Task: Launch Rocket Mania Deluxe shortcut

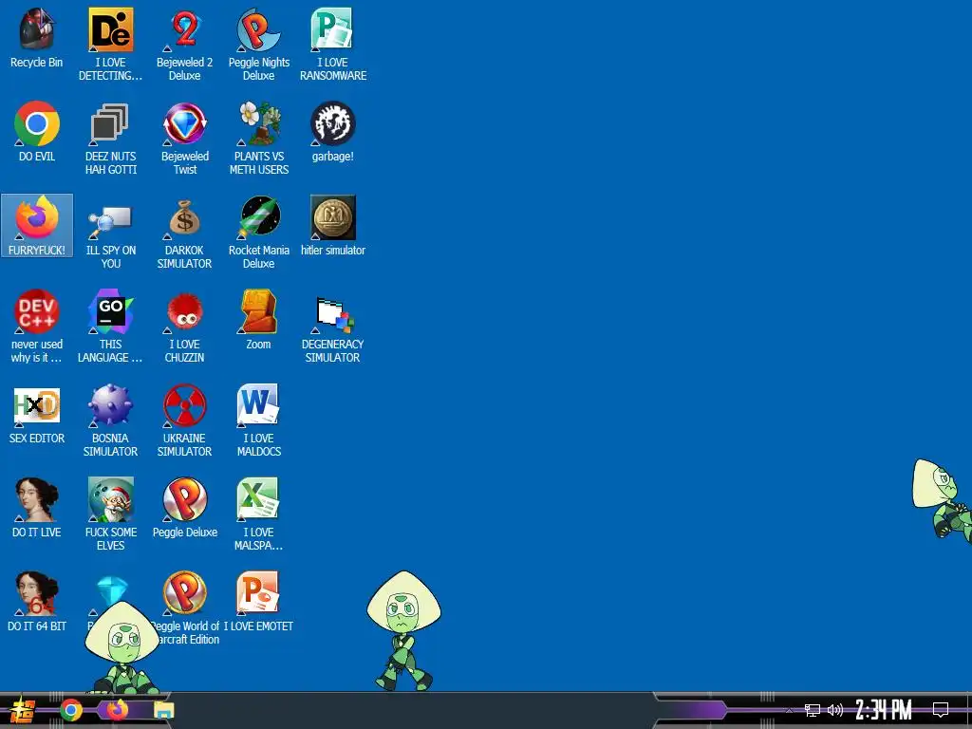Action: click(258, 233)
